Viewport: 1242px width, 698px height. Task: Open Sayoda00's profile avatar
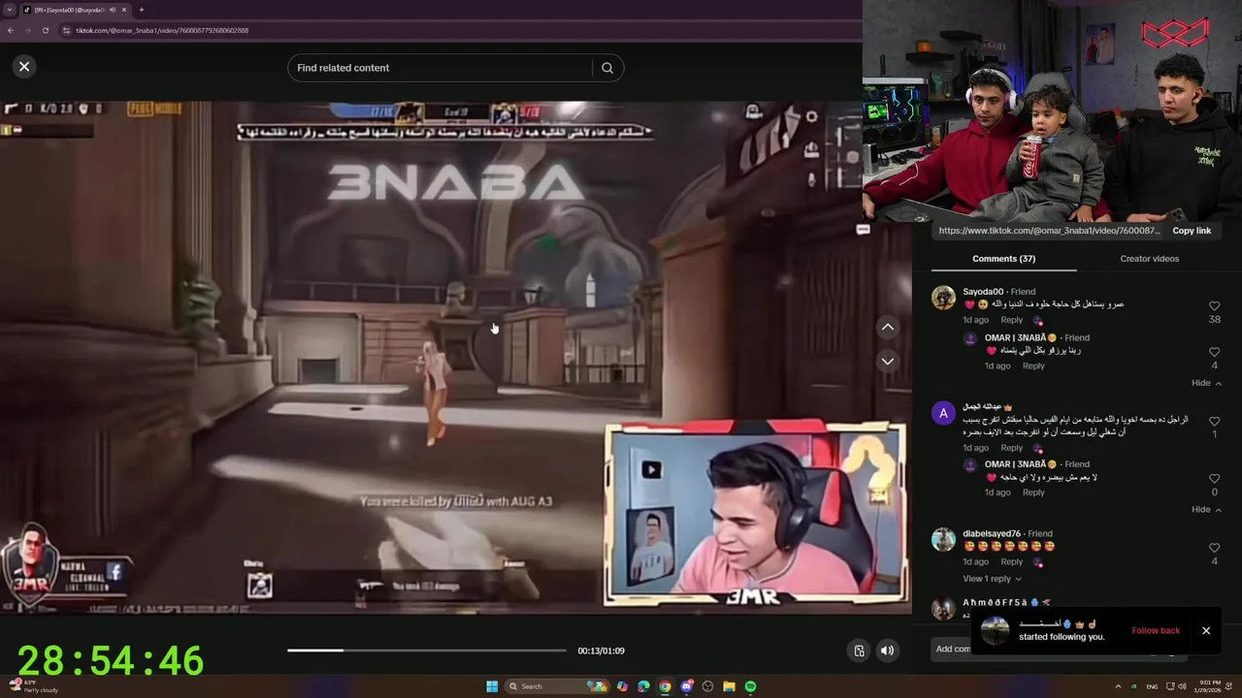[943, 298]
